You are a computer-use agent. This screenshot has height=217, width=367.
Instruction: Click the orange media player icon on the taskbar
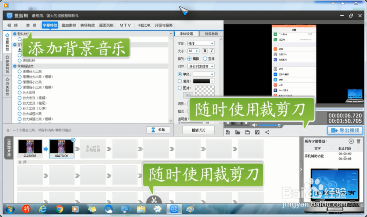pyautogui.click(x=75, y=209)
